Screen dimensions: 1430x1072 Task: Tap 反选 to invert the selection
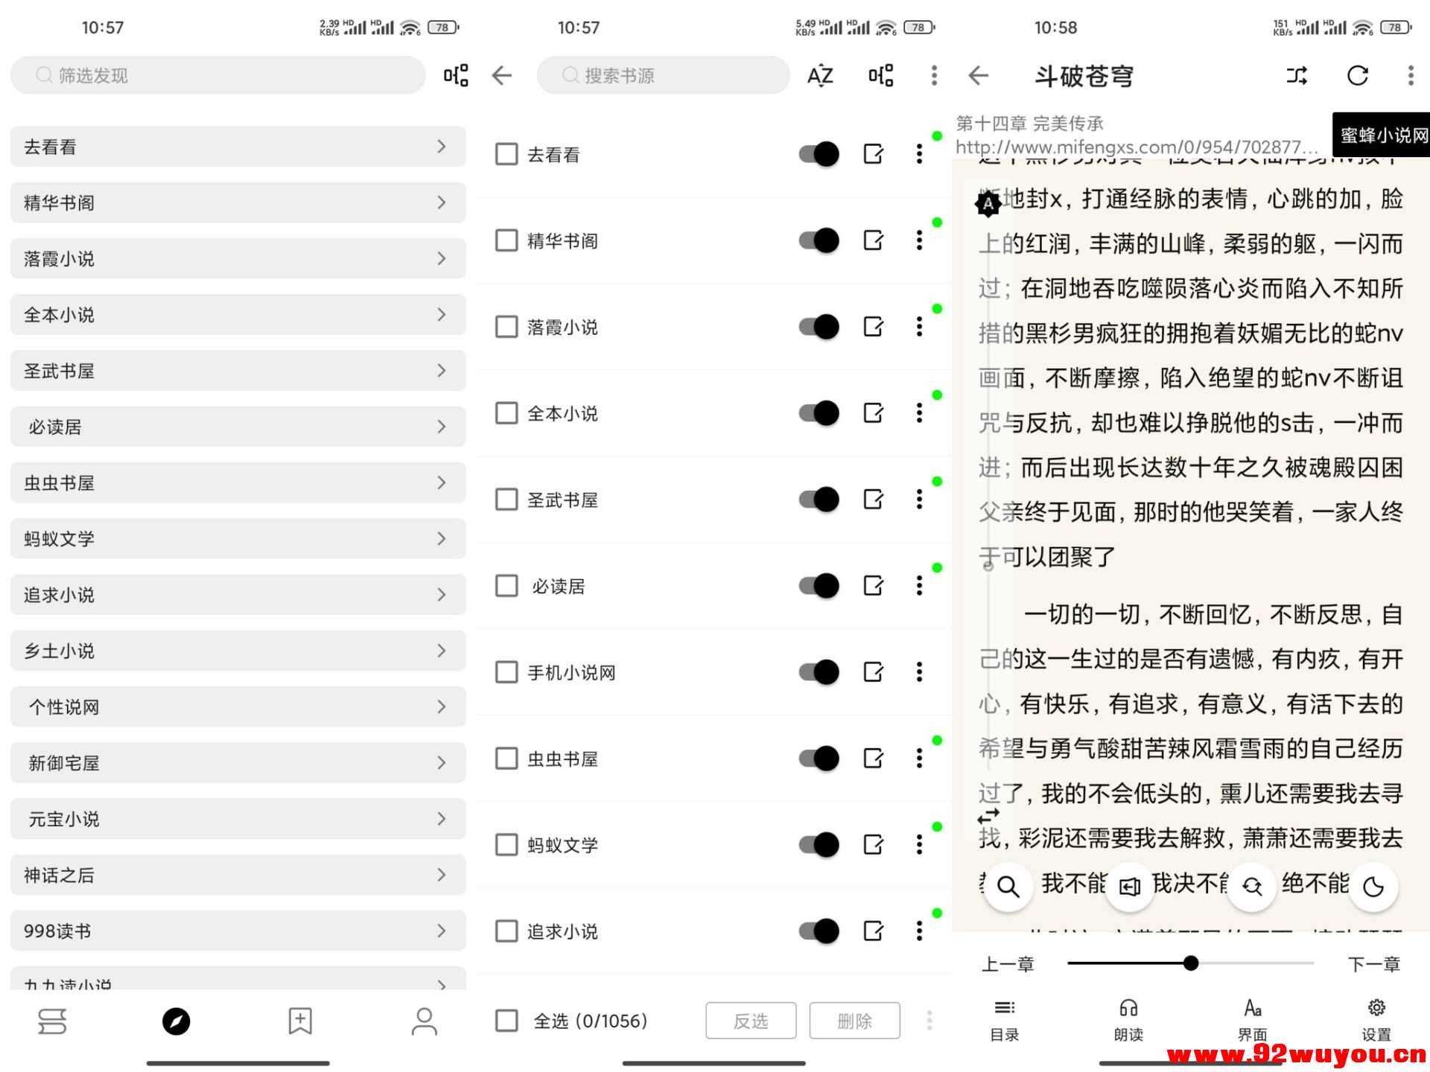click(751, 1021)
